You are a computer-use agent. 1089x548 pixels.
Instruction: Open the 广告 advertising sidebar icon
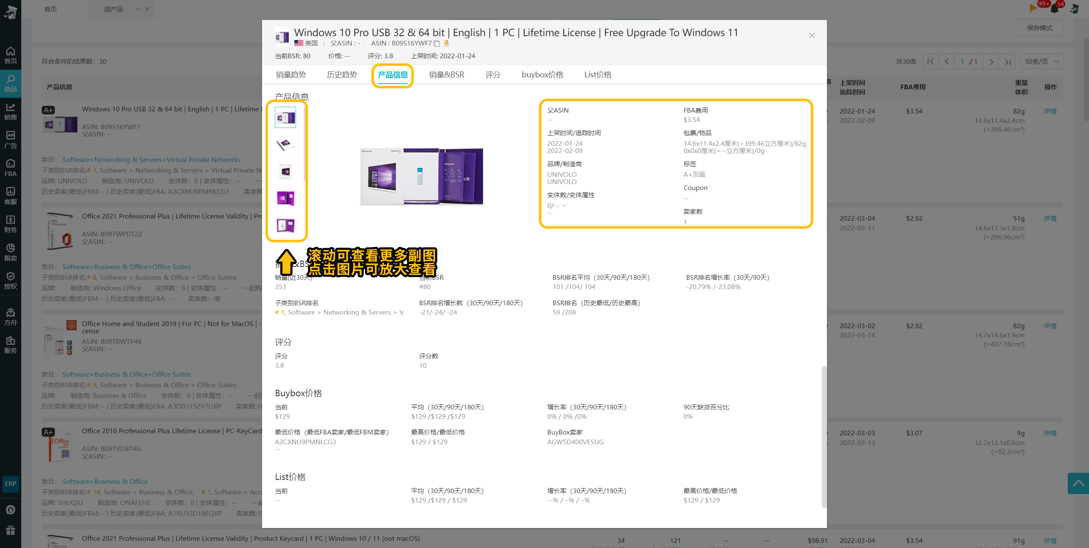point(11,140)
